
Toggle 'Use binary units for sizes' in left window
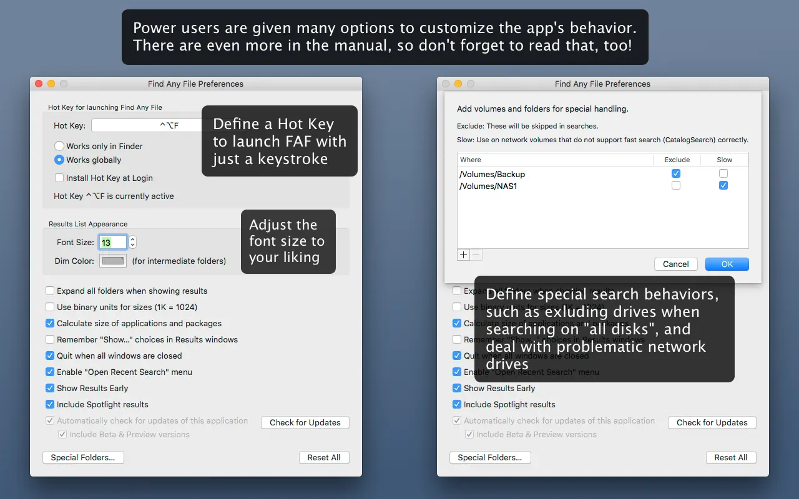coord(50,307)
